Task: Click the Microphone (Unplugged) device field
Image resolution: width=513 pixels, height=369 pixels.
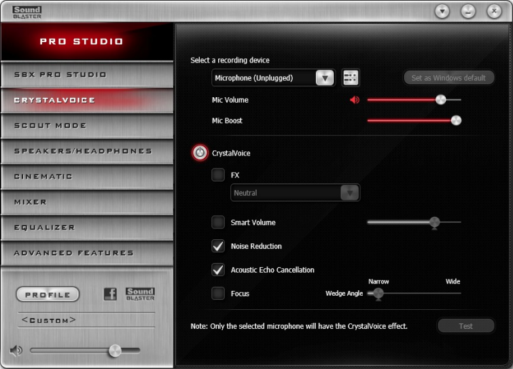Action: coord(274,78)
